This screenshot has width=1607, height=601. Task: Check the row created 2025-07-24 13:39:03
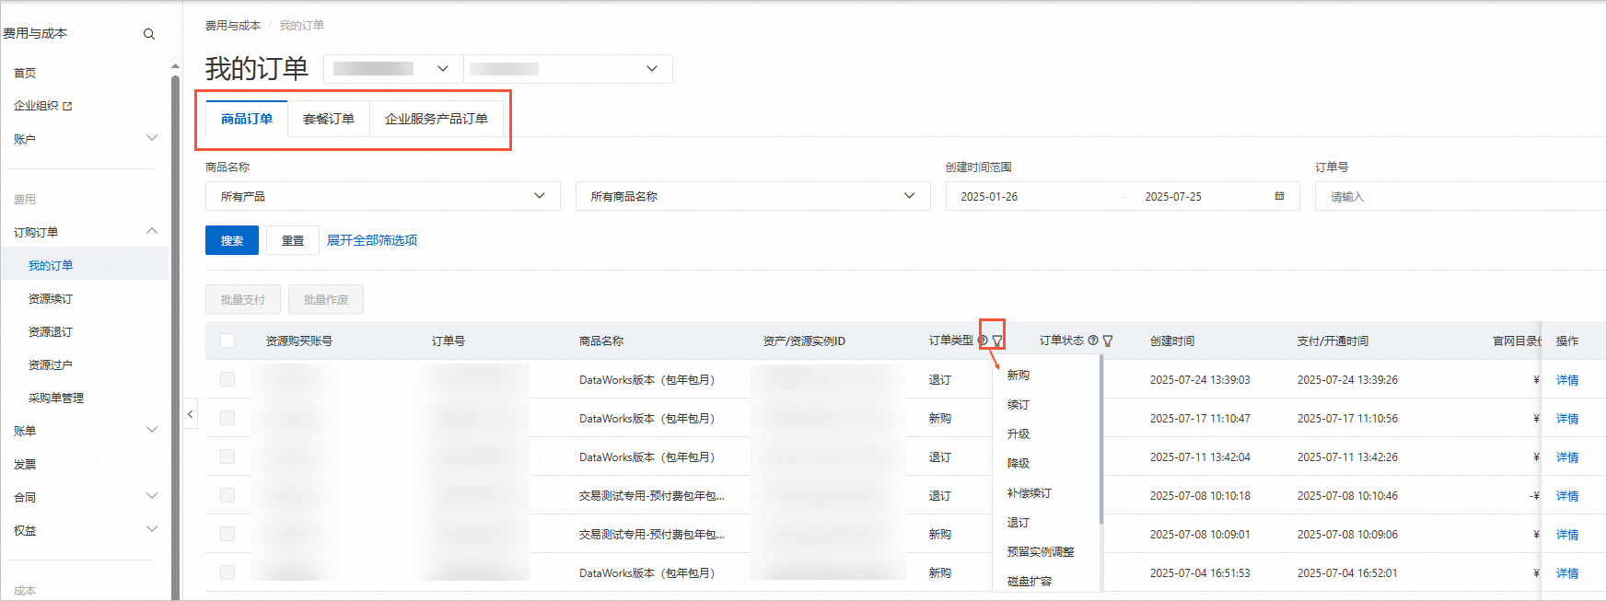tap(227, 379)
